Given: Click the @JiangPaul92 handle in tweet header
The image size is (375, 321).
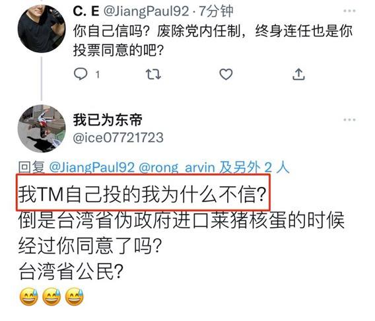Looking at the screenshot, I should [146, 11].
